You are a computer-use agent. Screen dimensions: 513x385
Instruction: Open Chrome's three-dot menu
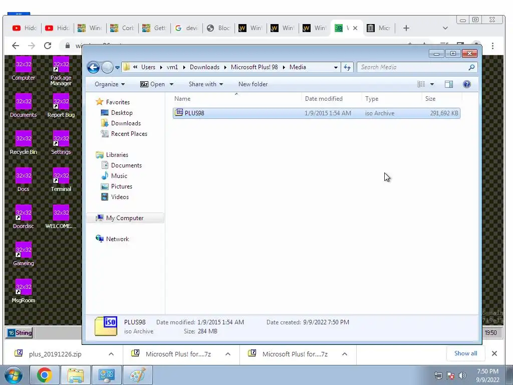[493, 46]
